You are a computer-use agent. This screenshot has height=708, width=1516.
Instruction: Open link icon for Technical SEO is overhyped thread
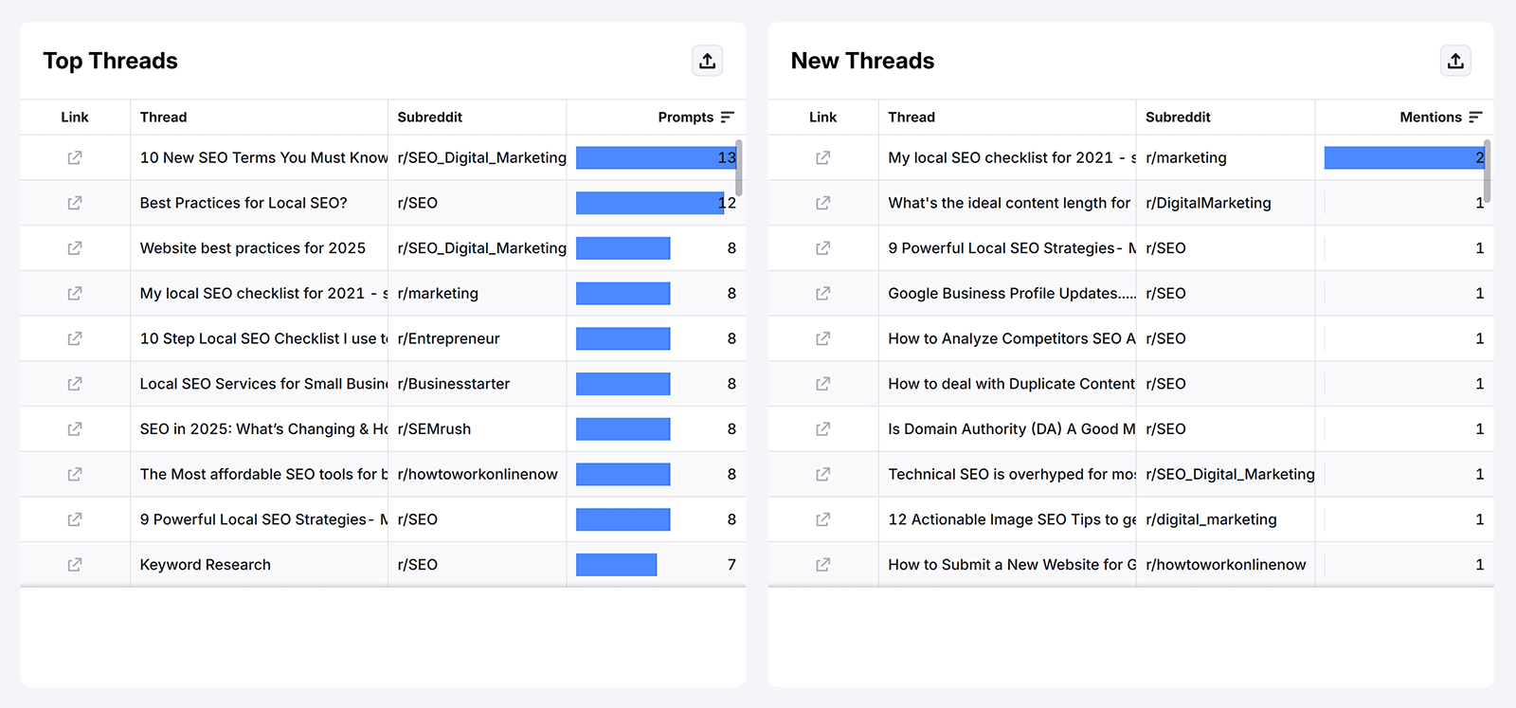point(822,474)
